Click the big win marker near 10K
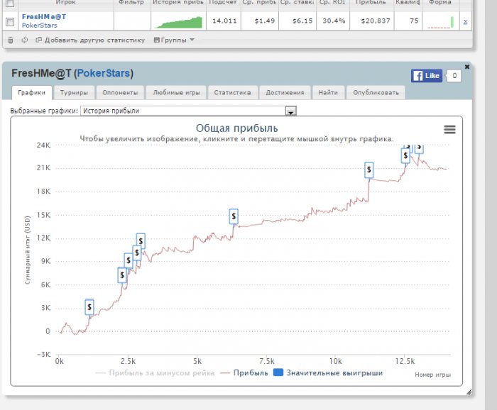Screen dimensions: 497x410 click(x=136, y=253)
